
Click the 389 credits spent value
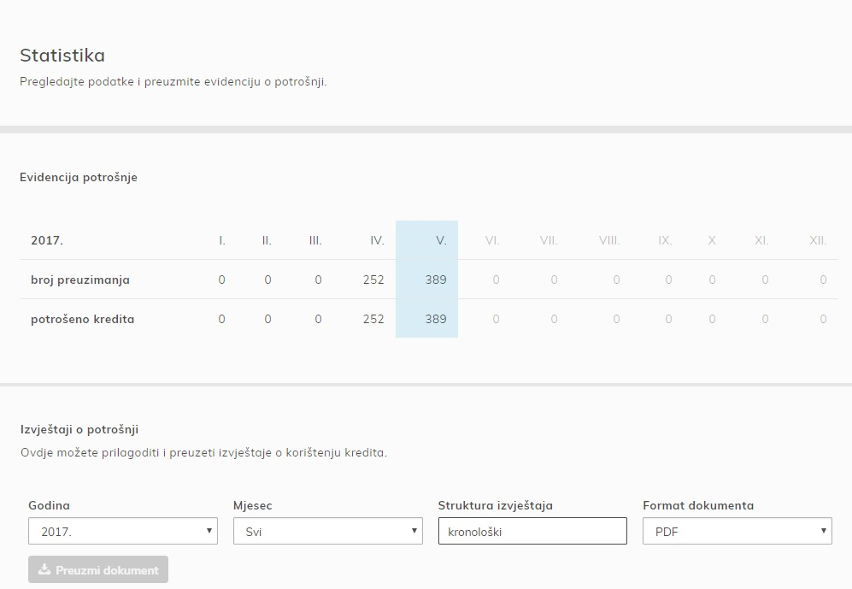pos(436,319)
